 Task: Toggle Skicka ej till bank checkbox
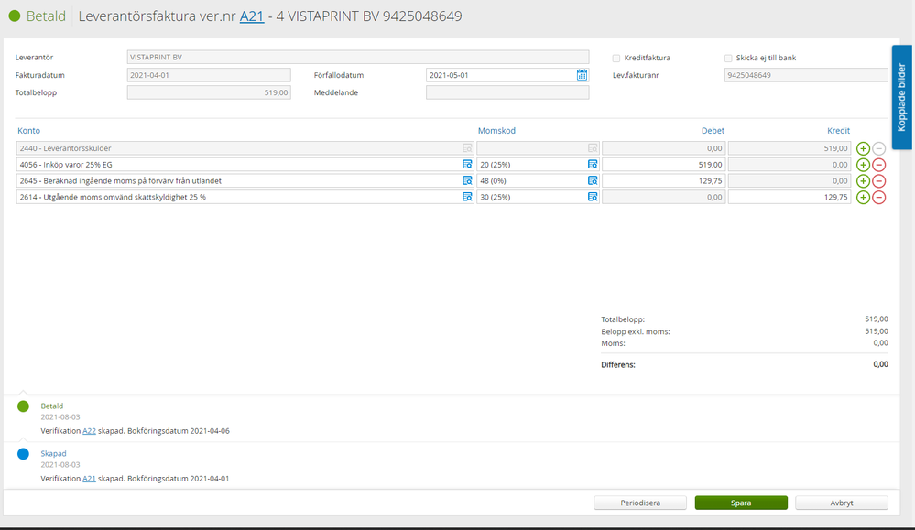tap(728, 59)
